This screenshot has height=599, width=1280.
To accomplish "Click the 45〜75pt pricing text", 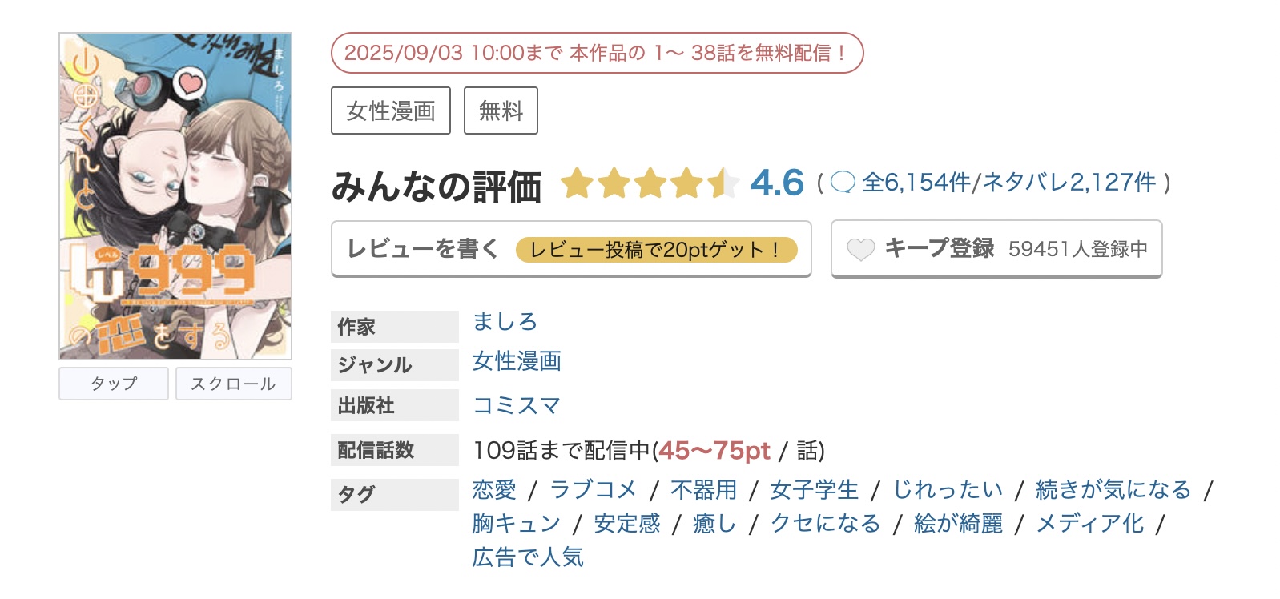I will pos(716,450).
